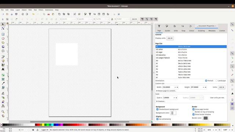This screenshot has width=235, height=132.
Task: Toggle the Show border shadow checkbox
Action: point(194,114)
